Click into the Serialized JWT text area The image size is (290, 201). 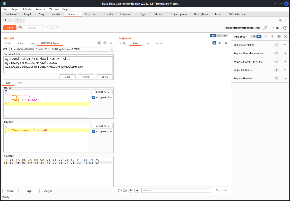pos(58,65)
